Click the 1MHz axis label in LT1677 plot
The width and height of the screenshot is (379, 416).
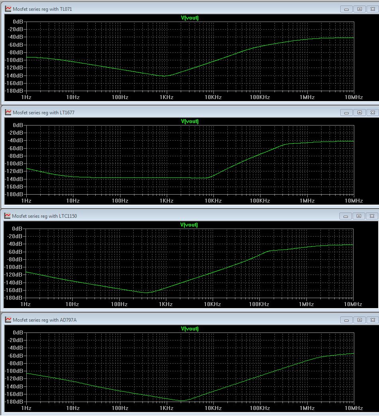(307, 201)
